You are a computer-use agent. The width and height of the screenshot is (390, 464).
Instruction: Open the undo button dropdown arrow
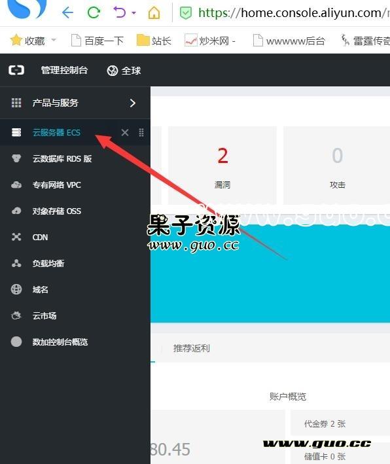tap(133, 12)
